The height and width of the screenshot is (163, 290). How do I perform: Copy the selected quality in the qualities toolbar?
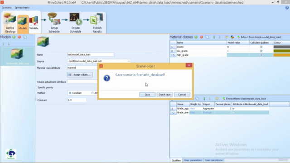point(198,99)
